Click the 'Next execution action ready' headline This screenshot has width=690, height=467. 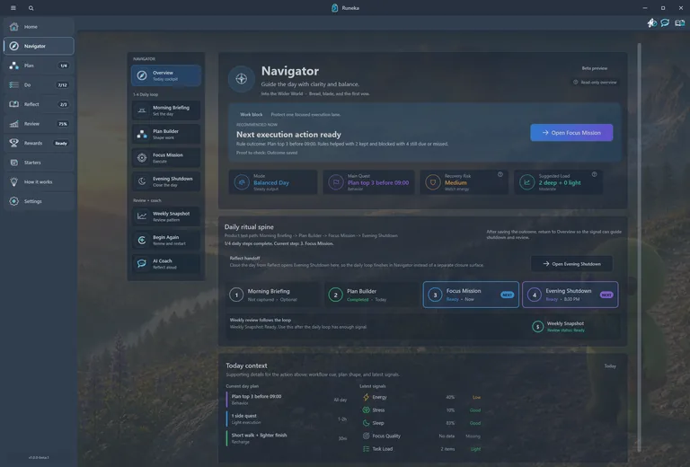pos(288,135)
